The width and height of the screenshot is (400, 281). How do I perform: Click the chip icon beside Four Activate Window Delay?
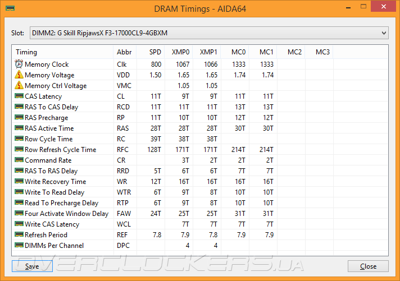coord(19,213)
